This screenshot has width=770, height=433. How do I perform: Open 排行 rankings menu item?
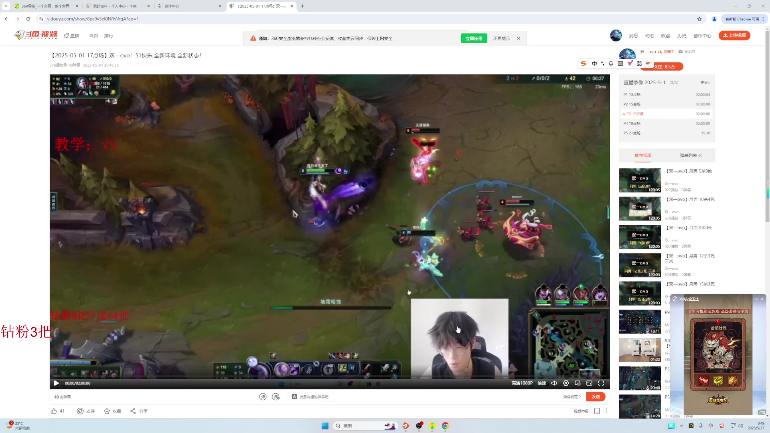click(x=108, y=36)
